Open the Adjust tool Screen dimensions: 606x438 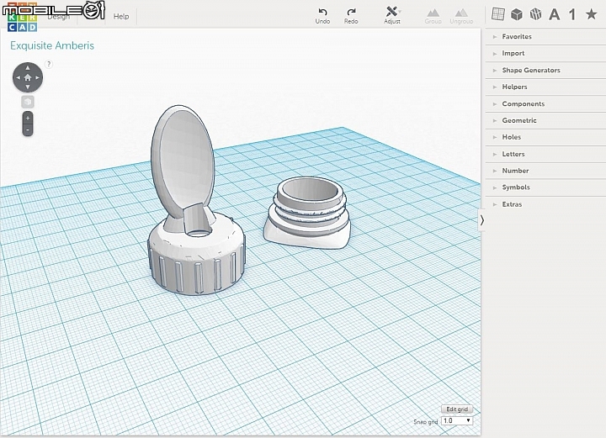click(392, 15)
